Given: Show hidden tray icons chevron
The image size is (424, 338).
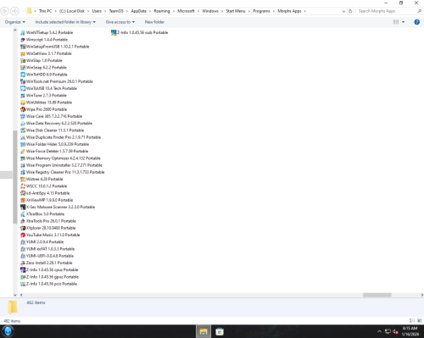Looking at the screenshot, I should (x=379, y=331).
